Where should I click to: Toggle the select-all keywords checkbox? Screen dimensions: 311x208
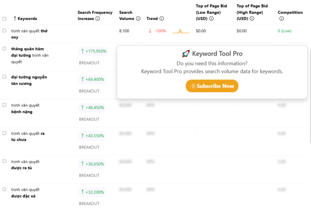point(4,19)
